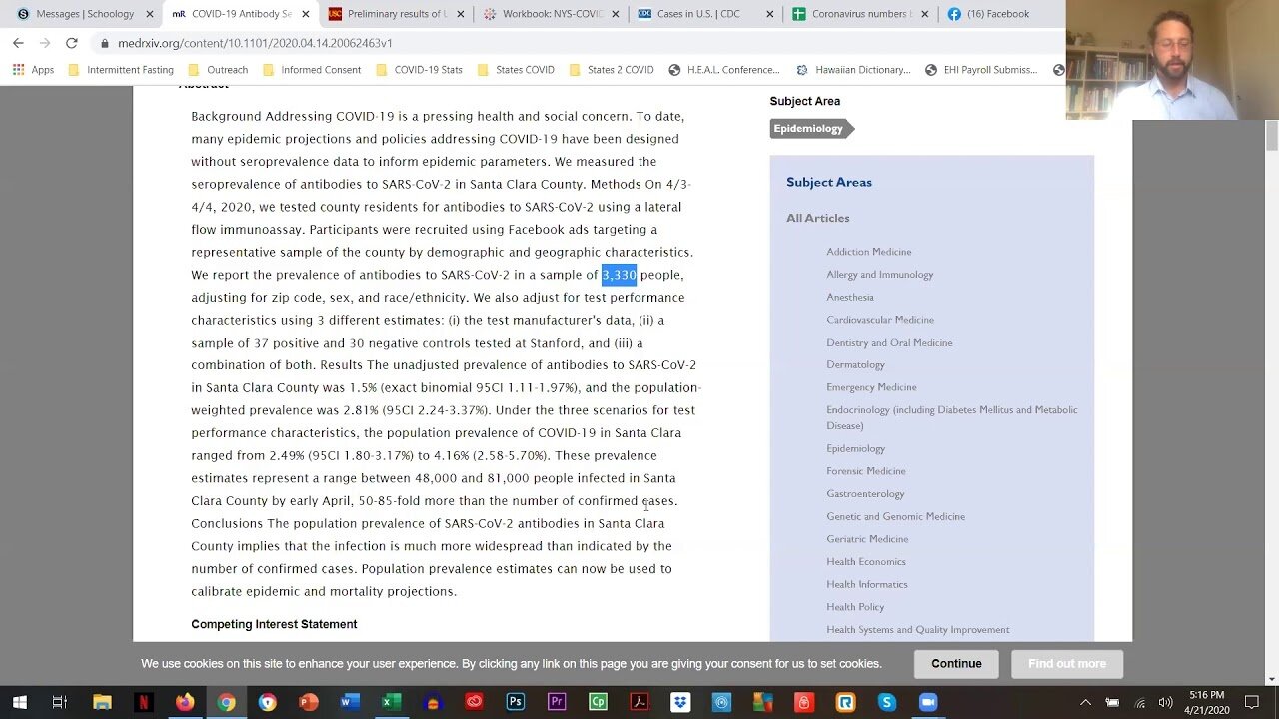Switch to Coronavirus numbers spreadsheet tab

pos(859,14)
